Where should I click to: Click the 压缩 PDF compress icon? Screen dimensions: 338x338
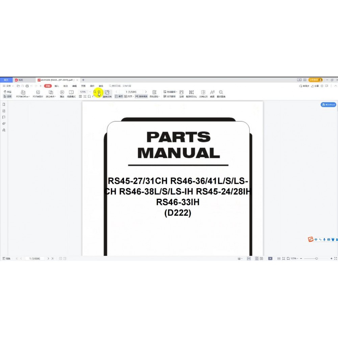[181, 94]
